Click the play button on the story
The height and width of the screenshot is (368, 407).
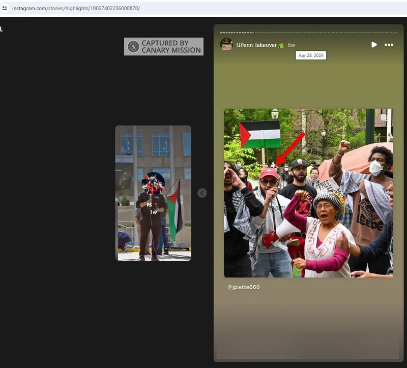[x=374, y=45]
